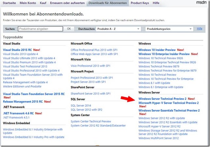Select Windows 10 Insider Preview link

[x=157, y=50]
